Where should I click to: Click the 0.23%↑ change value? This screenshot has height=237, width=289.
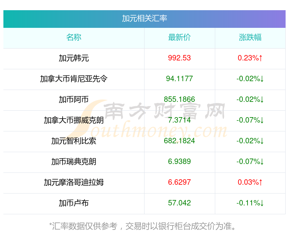click(250, 58)
